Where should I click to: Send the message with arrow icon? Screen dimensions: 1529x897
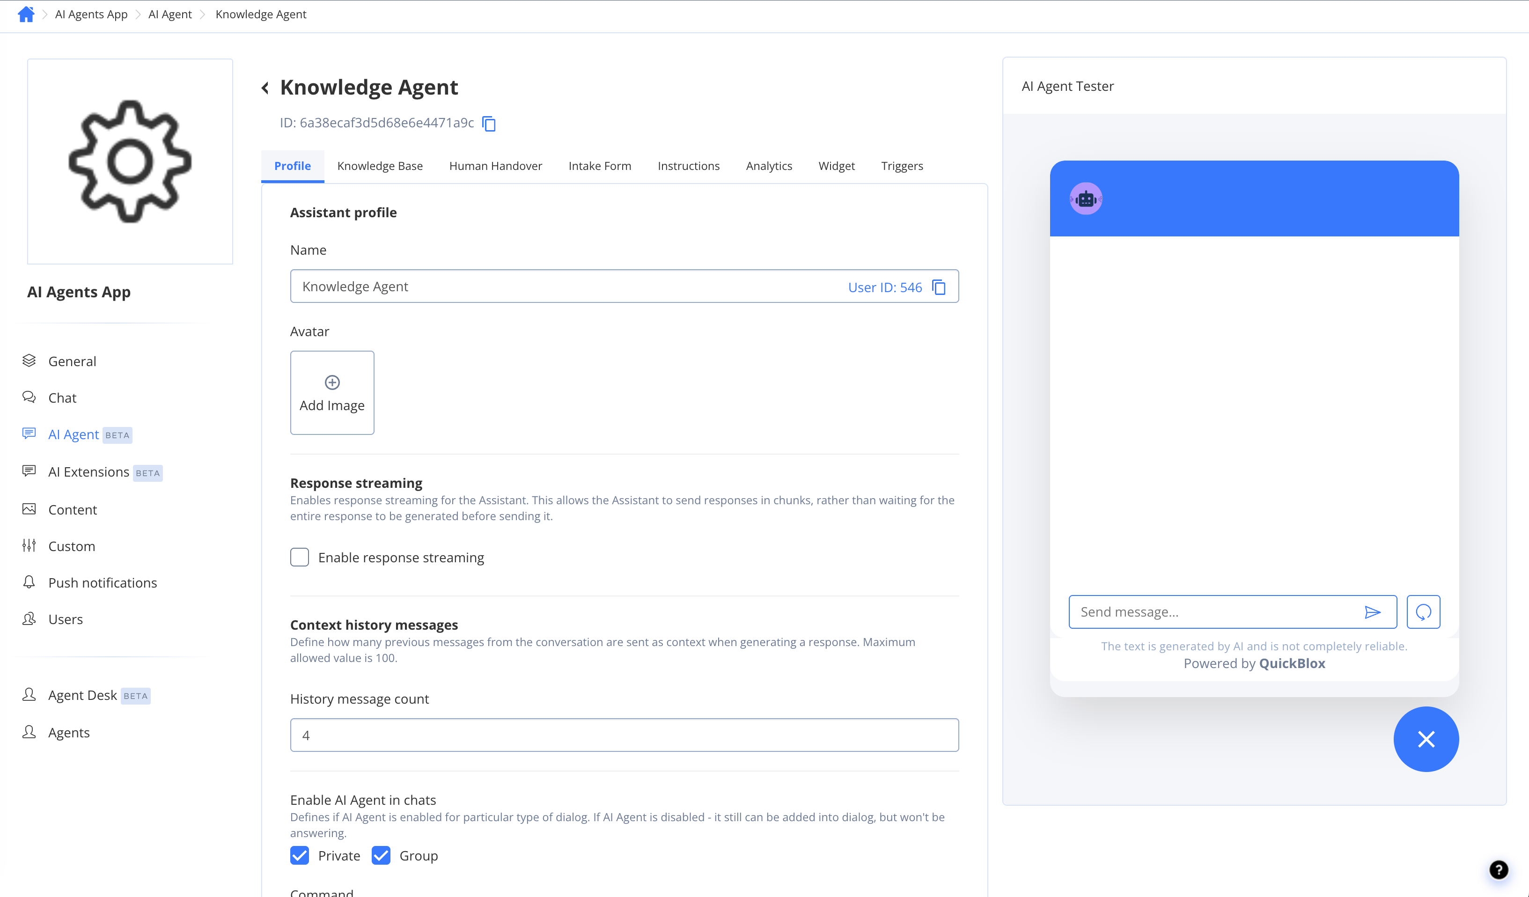tap(1373, 612)
